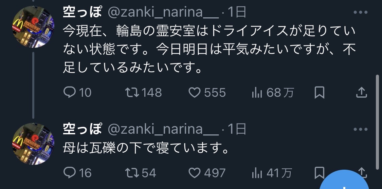
Task: Open the more options menu of the second tweet
Action: point(361,129)
